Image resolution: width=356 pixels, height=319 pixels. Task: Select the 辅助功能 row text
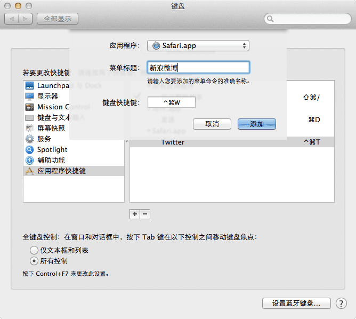tap(51, 160)
